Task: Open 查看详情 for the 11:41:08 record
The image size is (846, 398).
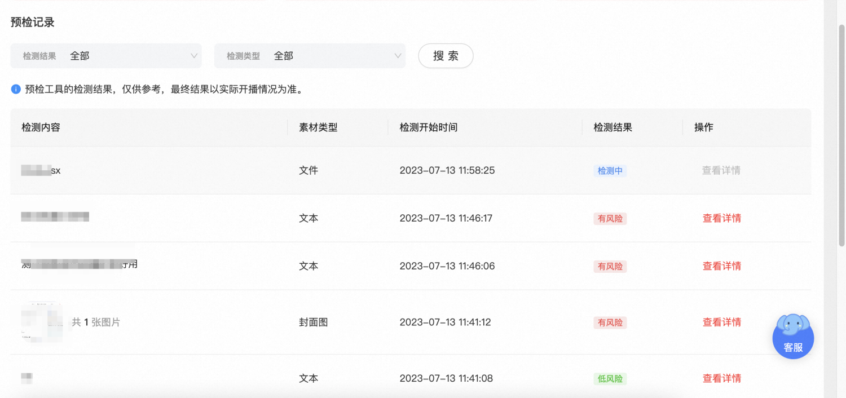Action: coord(722,378)
